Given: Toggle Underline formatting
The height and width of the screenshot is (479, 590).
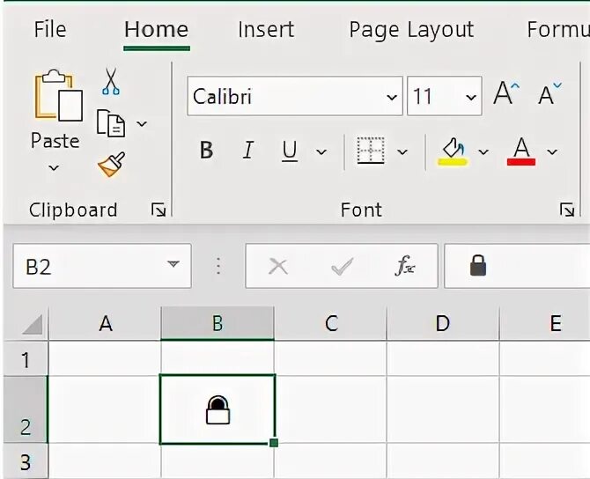Looking at the screenshot, I should (x=290, y=151).
